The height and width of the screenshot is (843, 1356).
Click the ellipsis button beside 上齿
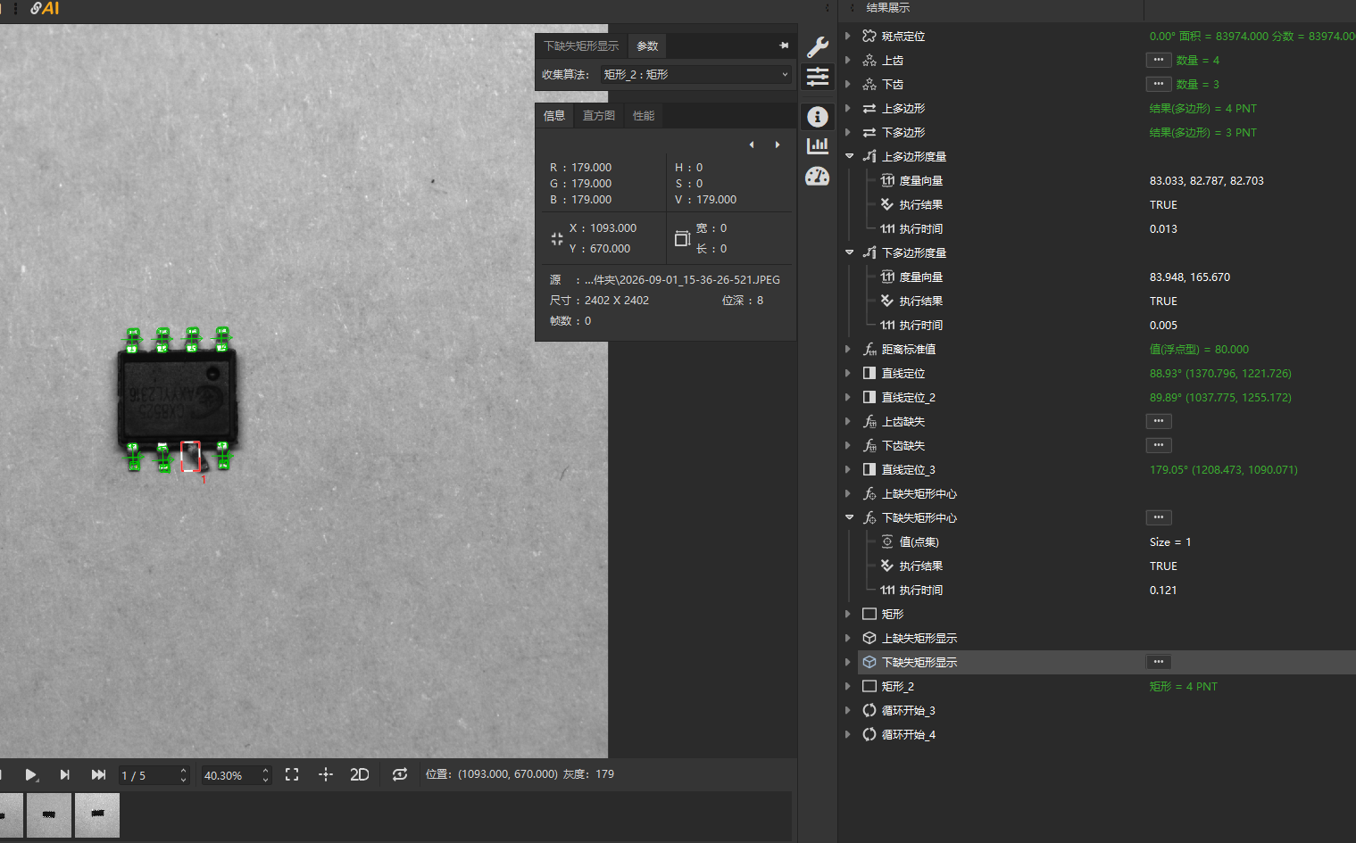tap(1159, 60)
